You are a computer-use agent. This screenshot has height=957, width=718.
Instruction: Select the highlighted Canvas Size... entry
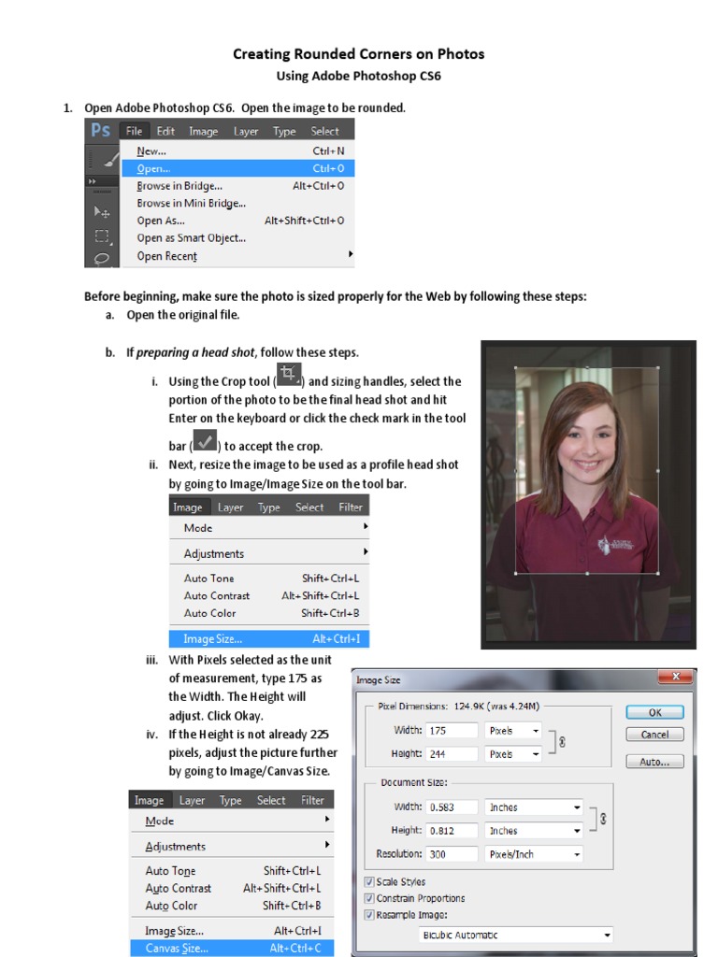[x=232, y=949]
